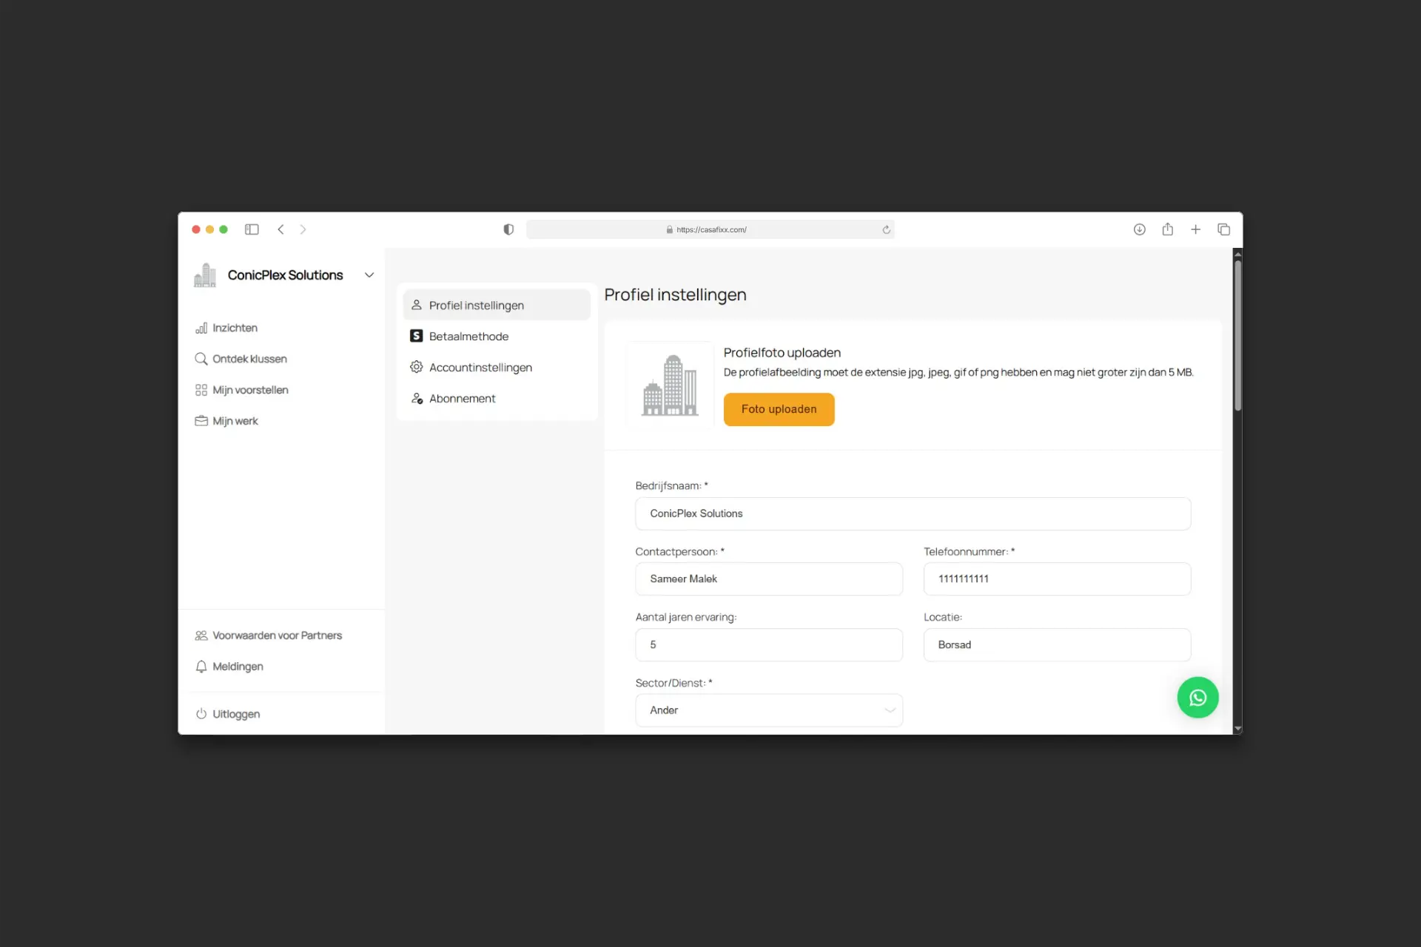Toggle the browser sidebar icon
The width and height of the screenshot is (1421, 947).
(252, 229)
